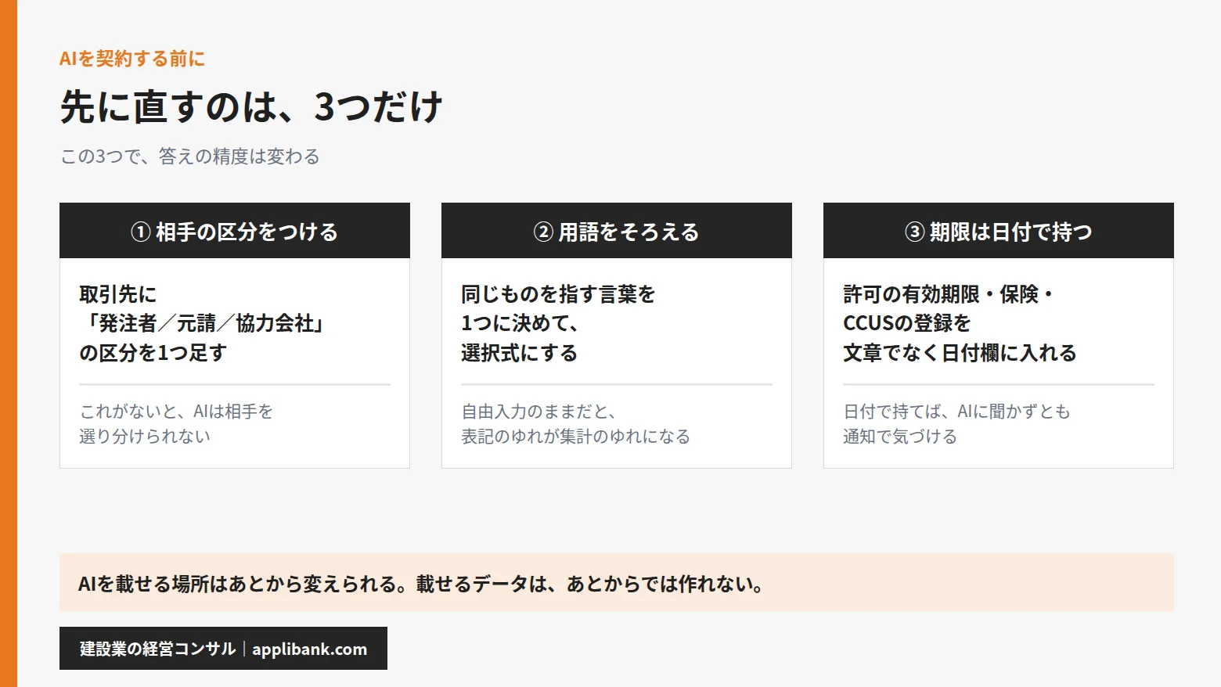Click the text '取引先に'
1221x687 pixels.
point(118,294)
